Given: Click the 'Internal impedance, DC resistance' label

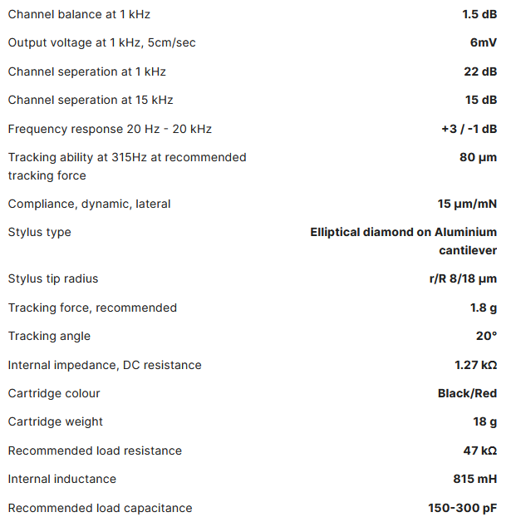Looking at the screenshot, I should [x=105, y=366].
